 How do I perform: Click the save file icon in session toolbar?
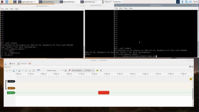coord(19,71)
